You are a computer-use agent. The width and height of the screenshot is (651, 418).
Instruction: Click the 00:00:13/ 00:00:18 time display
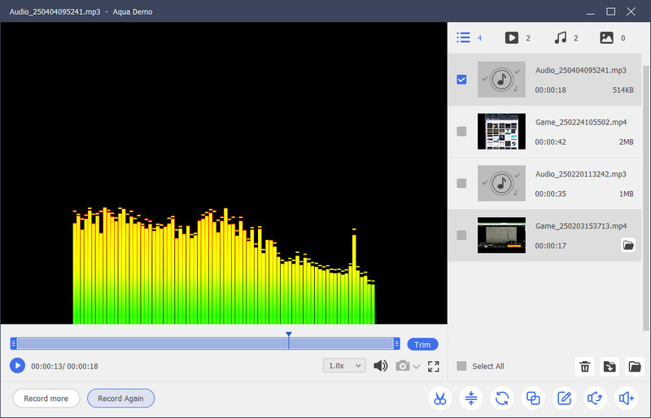point(64,366)
